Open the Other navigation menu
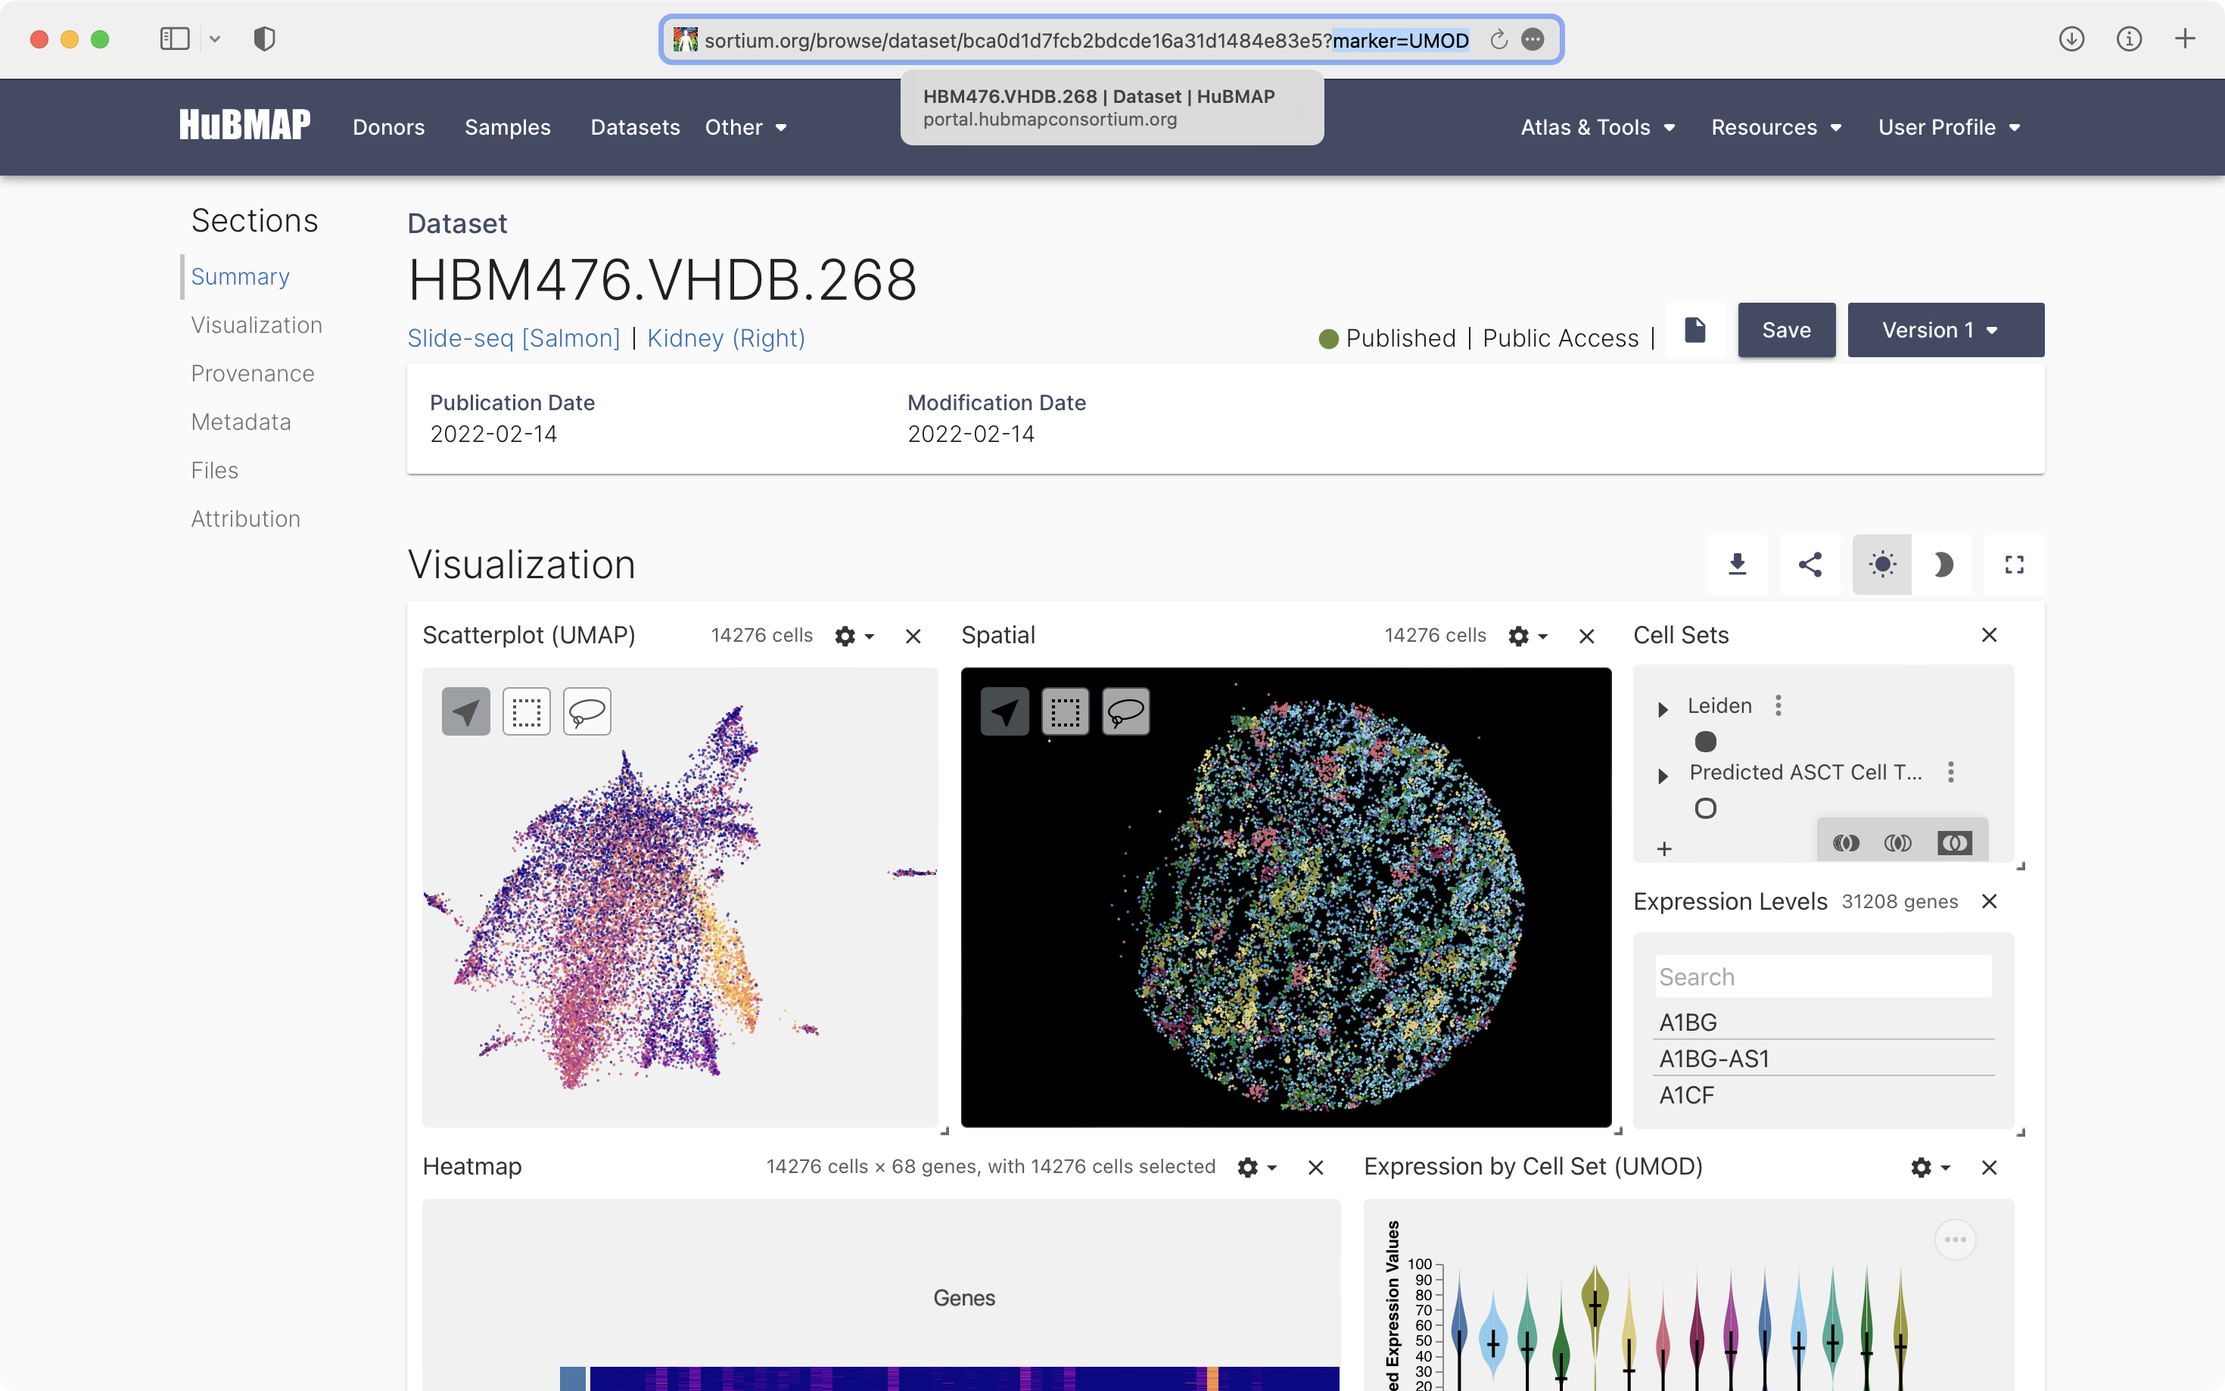The height and width of the screenshot is (1391, 2225). 746,127
